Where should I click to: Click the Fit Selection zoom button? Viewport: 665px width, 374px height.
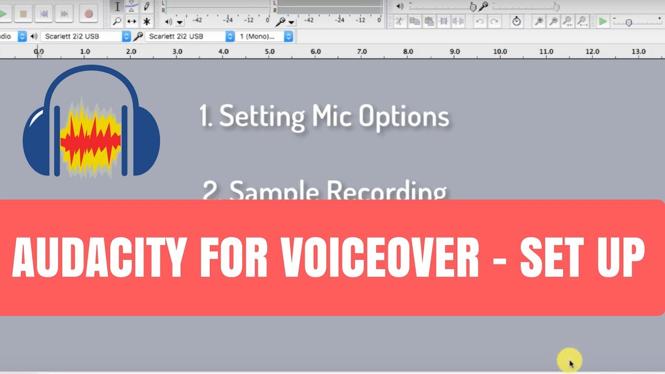click(x=568, y=21)
